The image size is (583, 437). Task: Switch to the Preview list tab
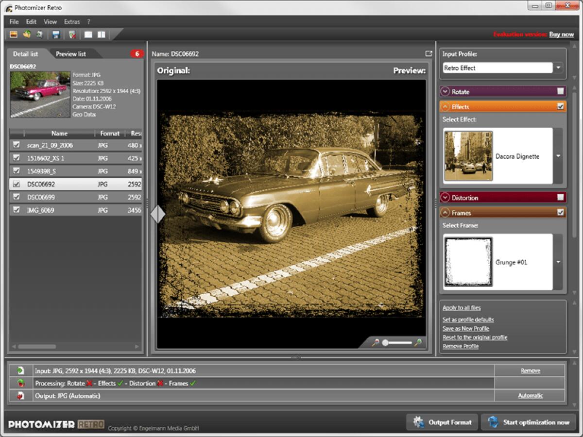point(71,54)
